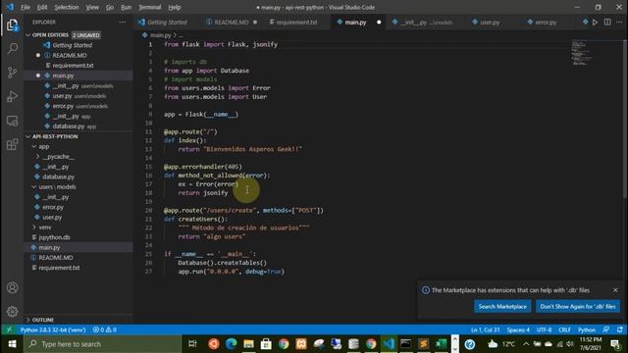Viewport: 628px width, 353px height.
Task: Open Excel from taskbar
Action: point(441,344)
